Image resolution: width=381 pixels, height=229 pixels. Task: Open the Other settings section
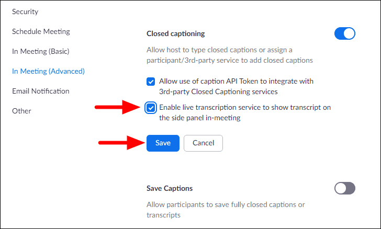pos(21,111)
